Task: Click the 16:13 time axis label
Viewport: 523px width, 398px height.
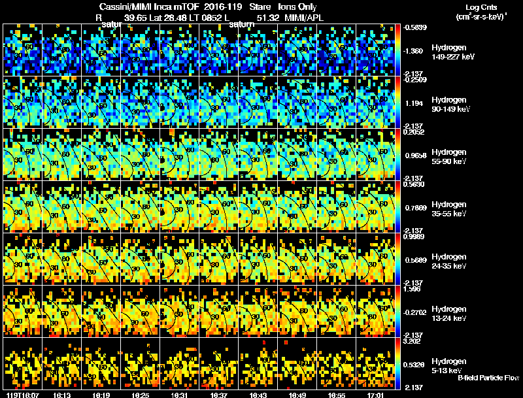Action: tap(61, 395)
